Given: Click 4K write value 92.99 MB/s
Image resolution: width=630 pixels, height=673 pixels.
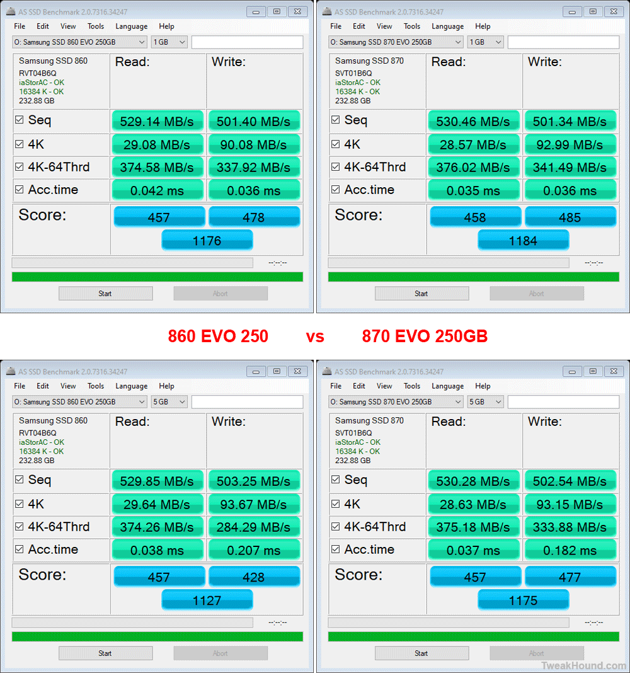Looking at the screenshot, I should click(570, 145).
